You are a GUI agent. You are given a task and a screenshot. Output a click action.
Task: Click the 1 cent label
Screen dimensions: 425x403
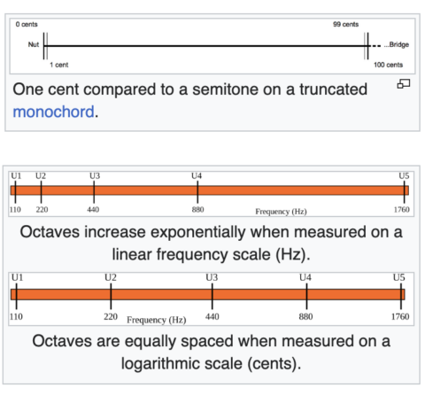58,65
